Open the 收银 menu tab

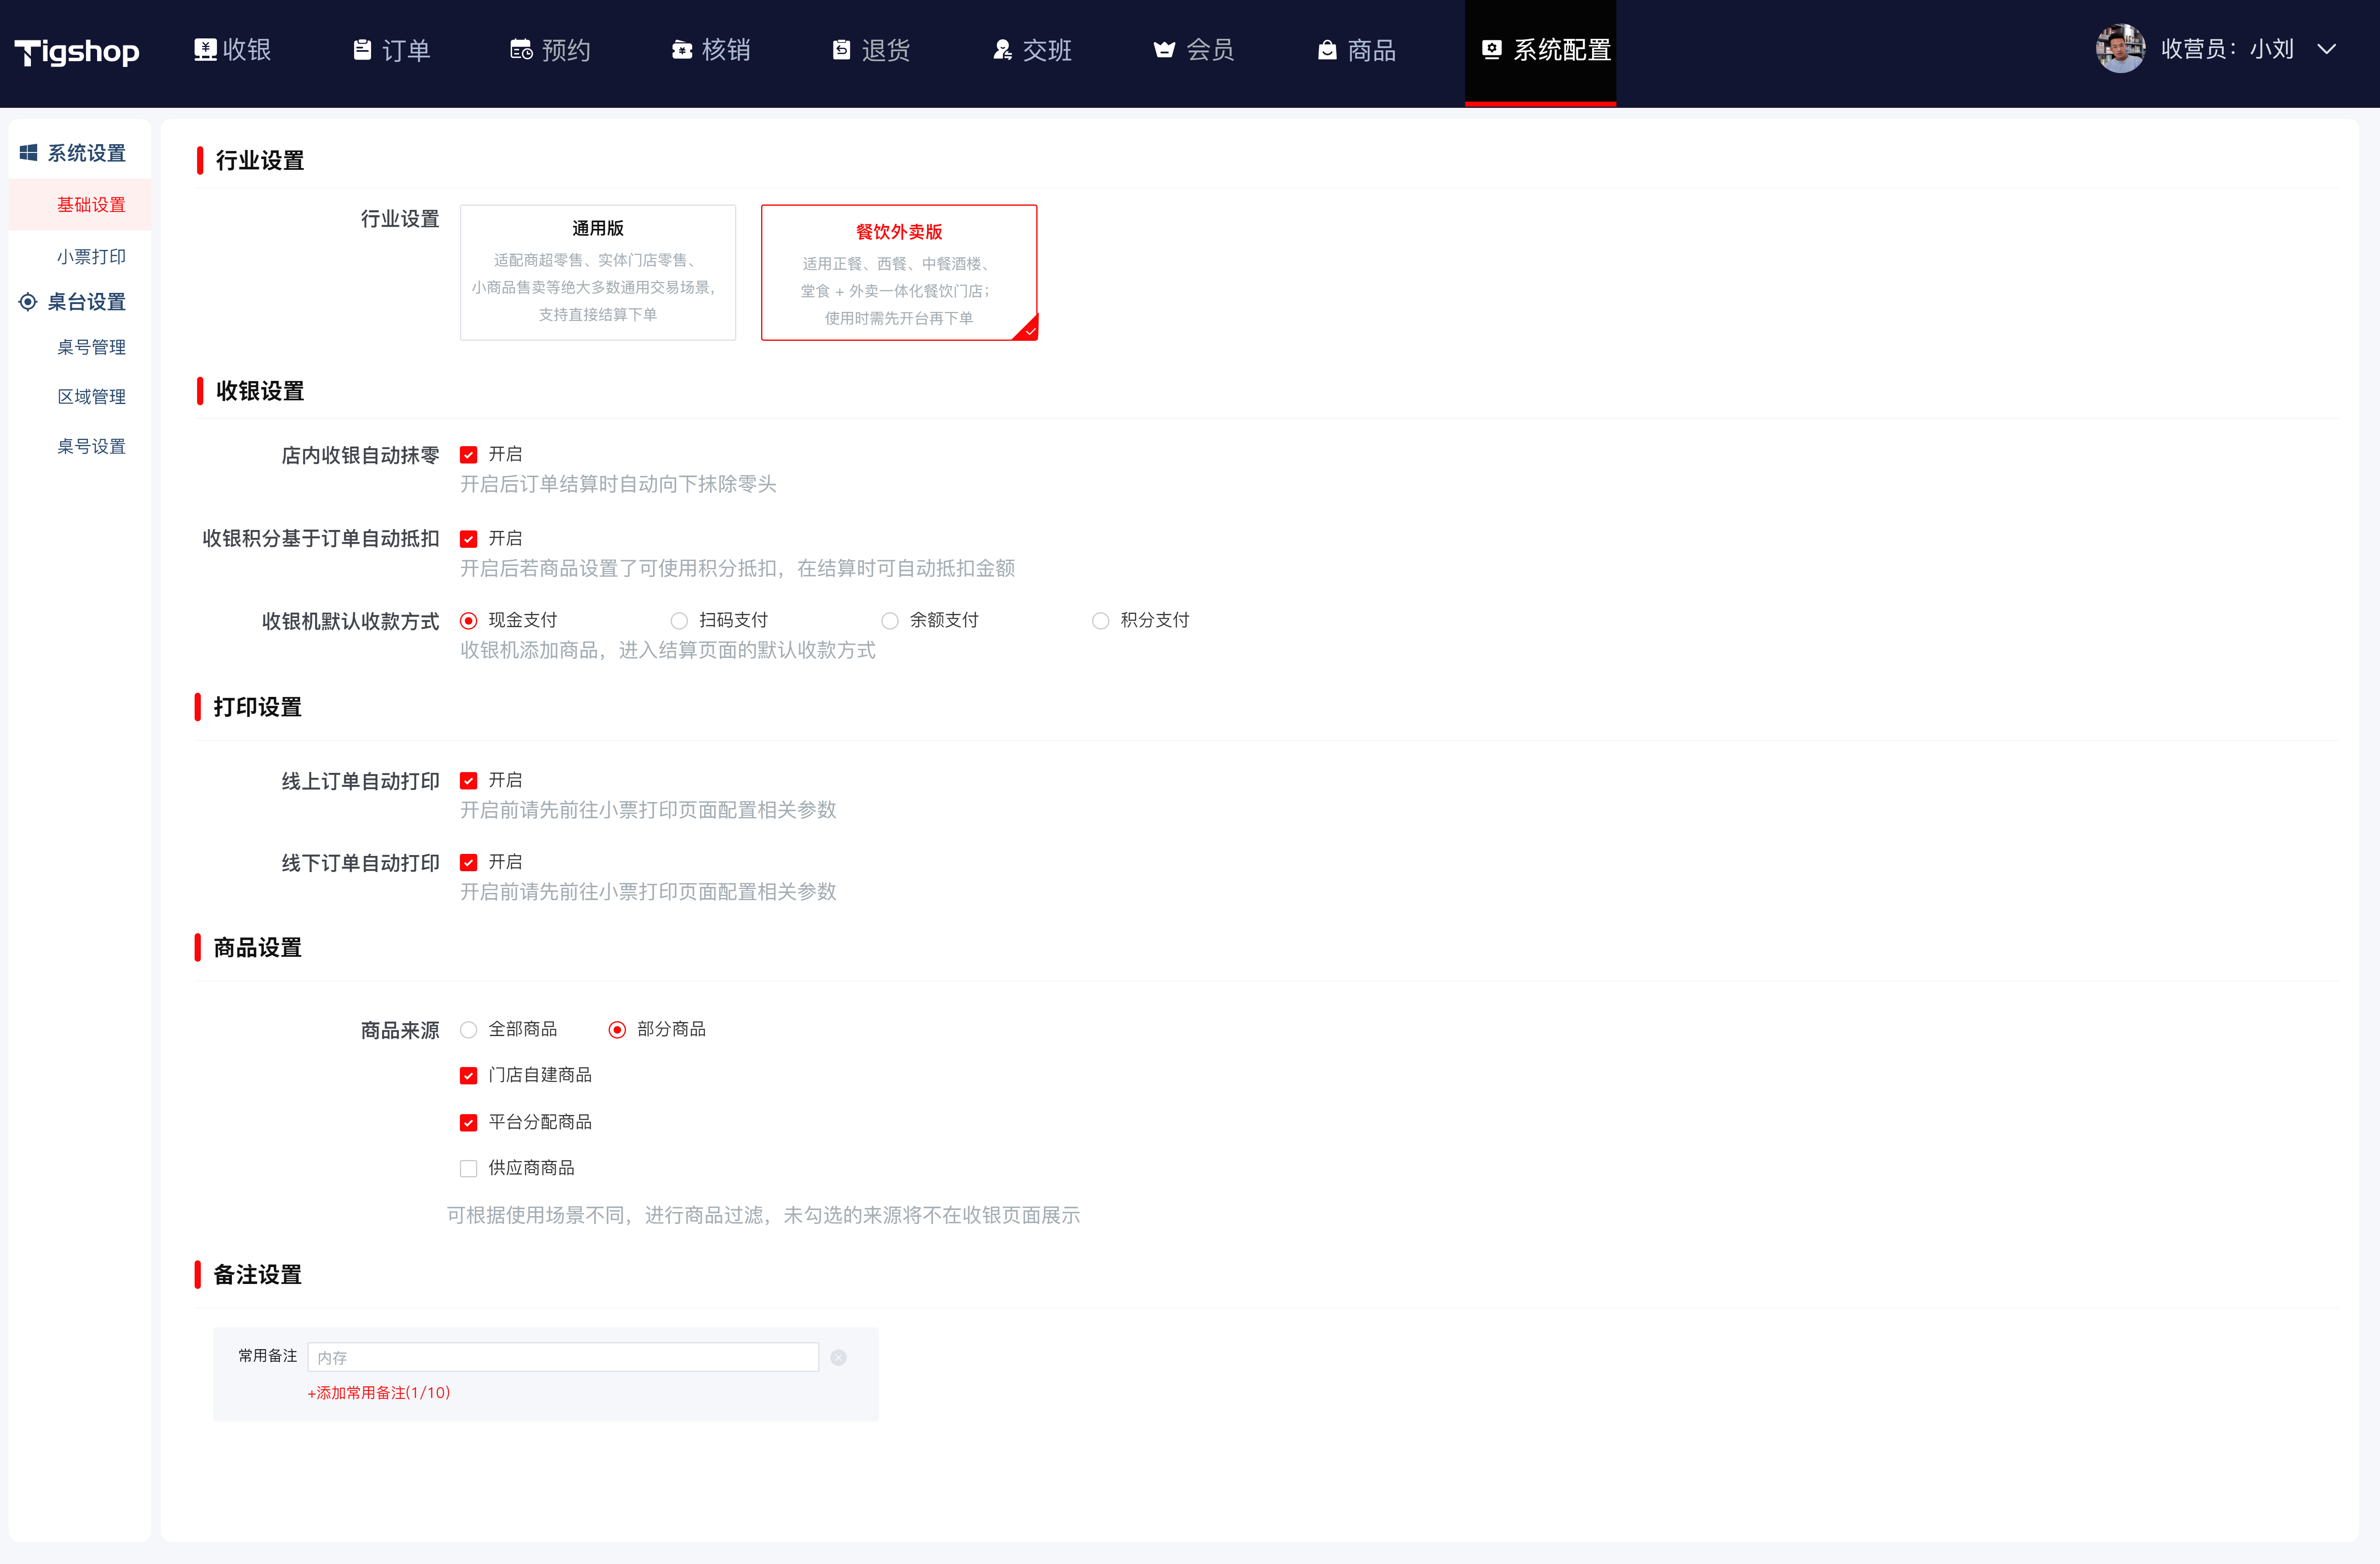click(233, 50)
